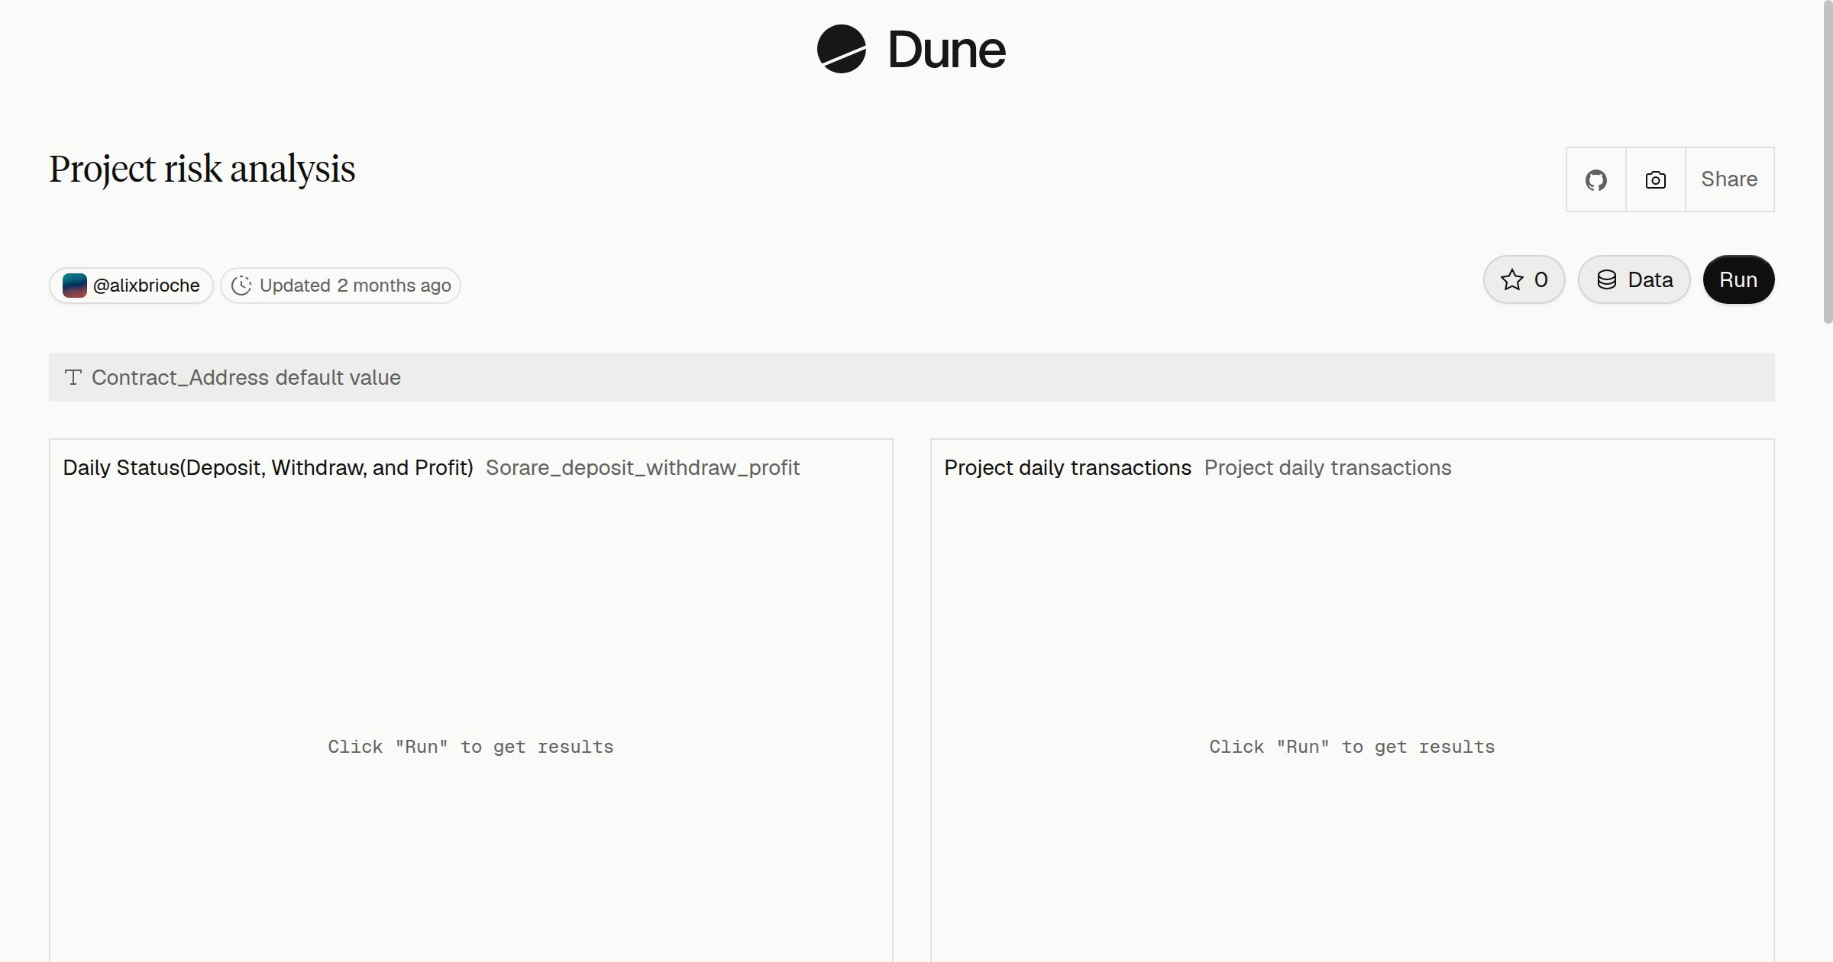Open the Dune logo homepage link
The height and width of the screenshot is (962, 1833).
[x=911, y=49]
